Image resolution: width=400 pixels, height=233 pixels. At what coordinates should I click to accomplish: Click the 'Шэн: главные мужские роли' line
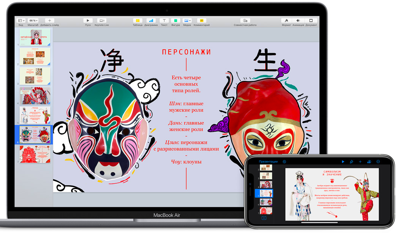point(186,107)
